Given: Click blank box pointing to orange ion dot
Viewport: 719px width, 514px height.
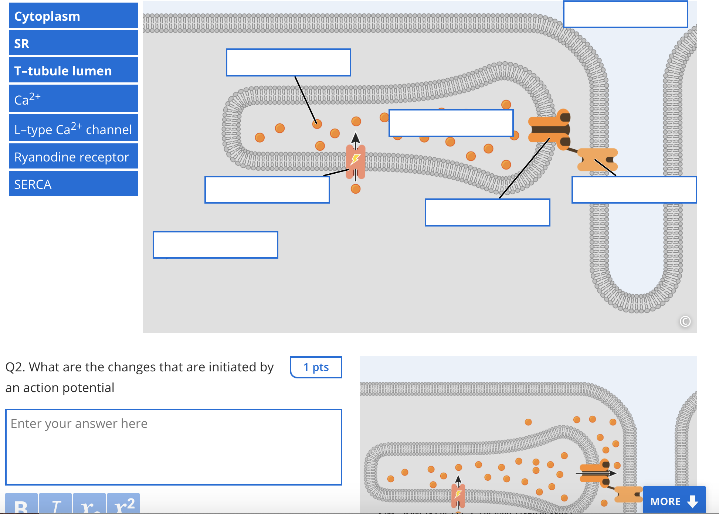Looking at the screenshot, I should click(288, 62).
